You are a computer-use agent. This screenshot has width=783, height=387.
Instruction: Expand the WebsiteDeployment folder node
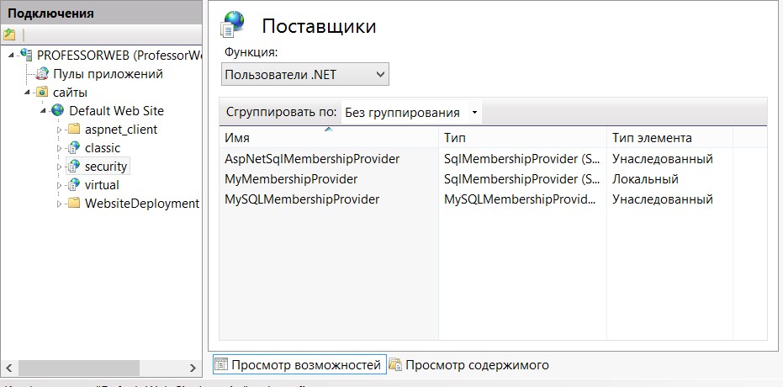(60, 204)
